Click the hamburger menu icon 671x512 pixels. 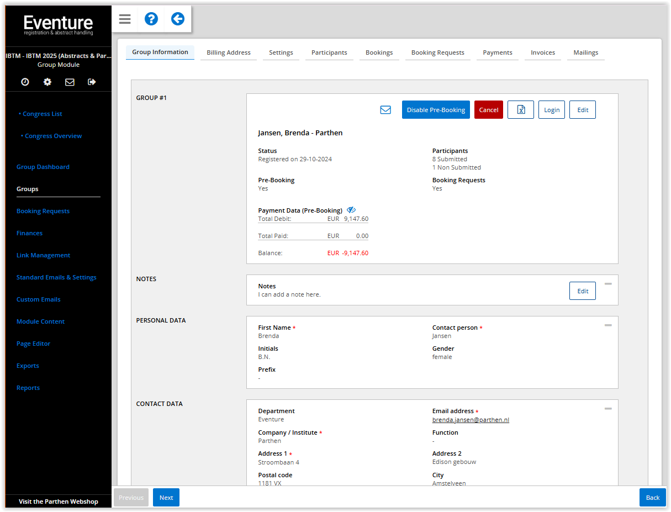pos(125,19)
